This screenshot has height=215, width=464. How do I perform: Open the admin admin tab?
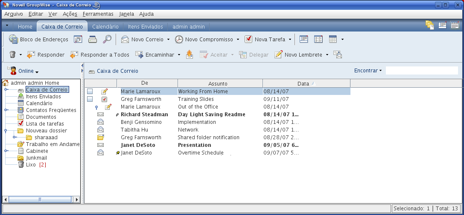pos(189,26)
